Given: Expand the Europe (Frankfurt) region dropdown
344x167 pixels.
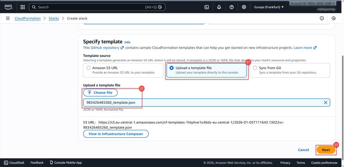Looking at the screenshot, I should (x=269, y=7).
